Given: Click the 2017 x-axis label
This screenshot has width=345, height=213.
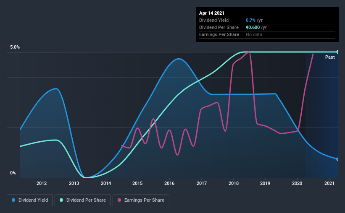Looking at the screenshot, I should click(x=202, y=183).
